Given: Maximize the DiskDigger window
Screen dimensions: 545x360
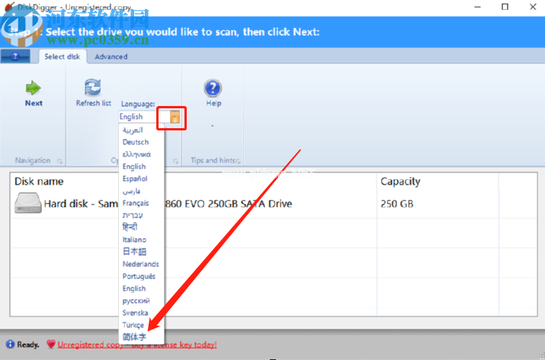Looking at the screenshot, I should click(x=504, y=7).
